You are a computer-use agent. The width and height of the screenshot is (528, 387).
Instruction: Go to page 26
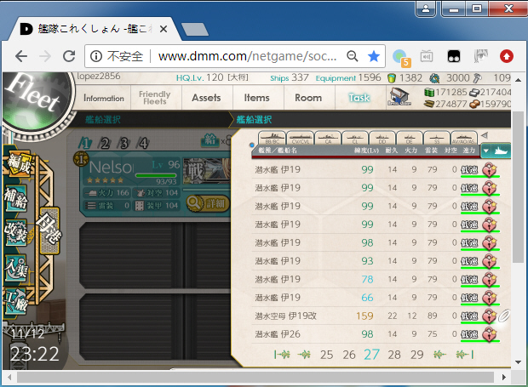click(x=349, y=355)
